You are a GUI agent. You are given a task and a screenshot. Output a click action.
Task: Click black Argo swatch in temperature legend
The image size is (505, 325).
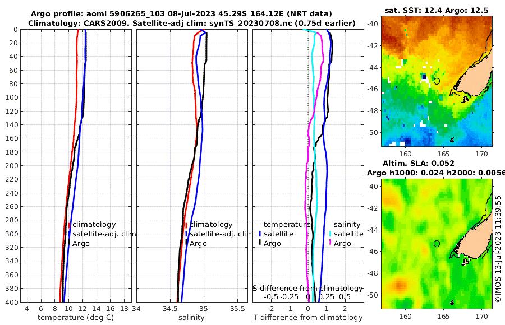pyautogui.click(x=69, y=244)
